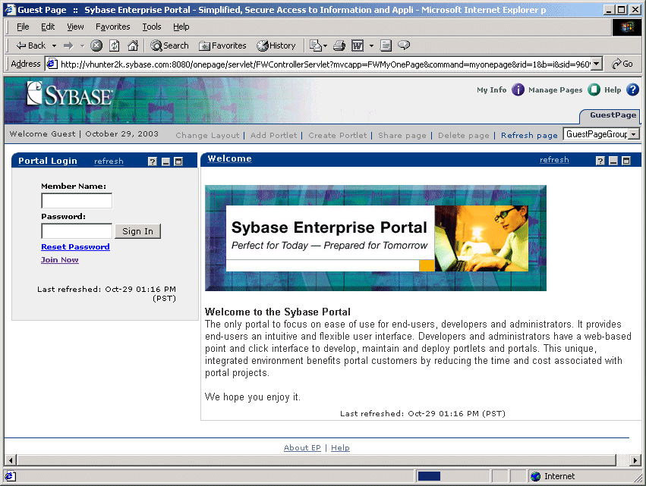Click the portal Help question icon
The height and width of the screenshot is (486, 646).
click(x=632, y=89)
